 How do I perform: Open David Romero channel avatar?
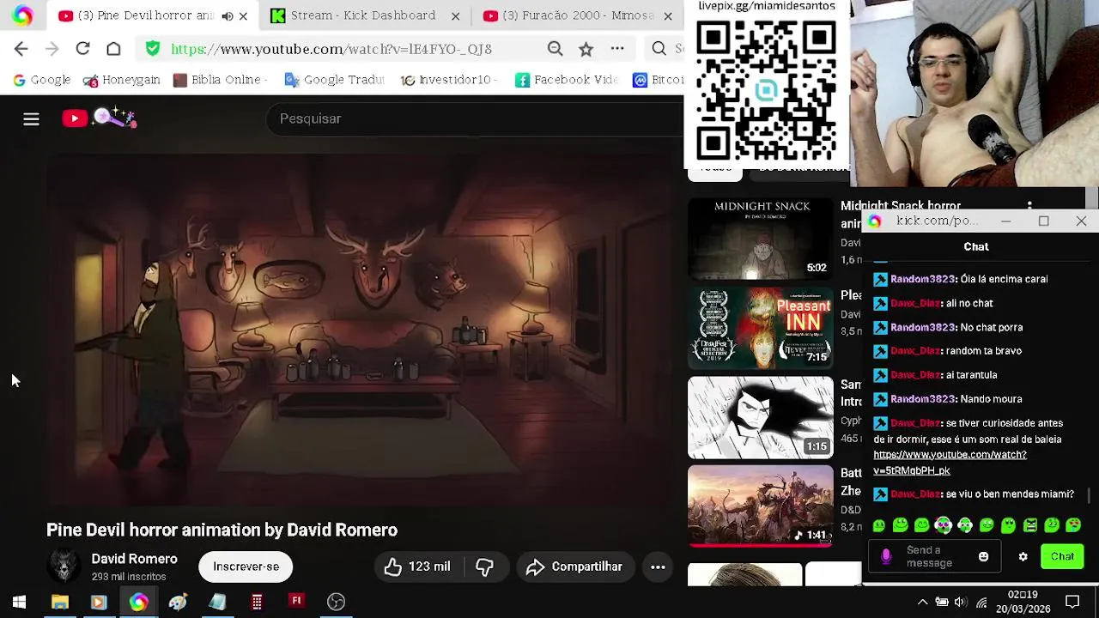(x=64, y=566)
